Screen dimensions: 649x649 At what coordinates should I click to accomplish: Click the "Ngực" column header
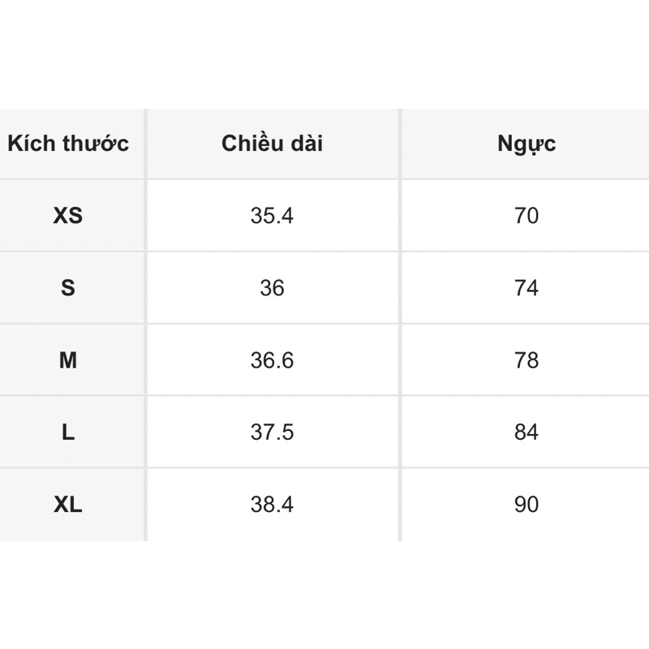click(x=527, y=144)
